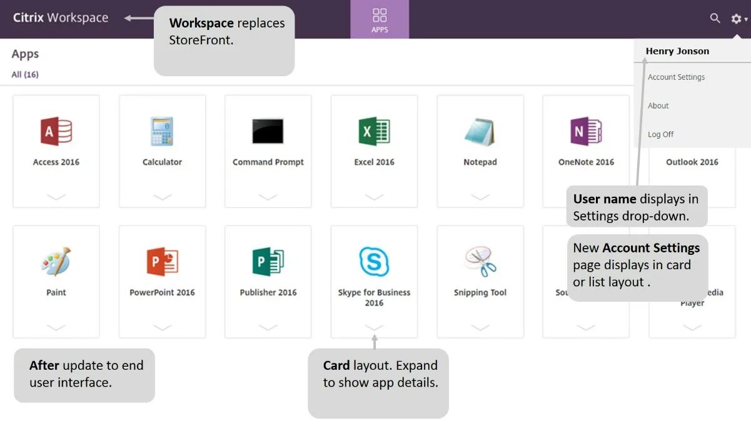Click Log Off in the menu
This screenshot has width=751, height=421.
[661, 134]
